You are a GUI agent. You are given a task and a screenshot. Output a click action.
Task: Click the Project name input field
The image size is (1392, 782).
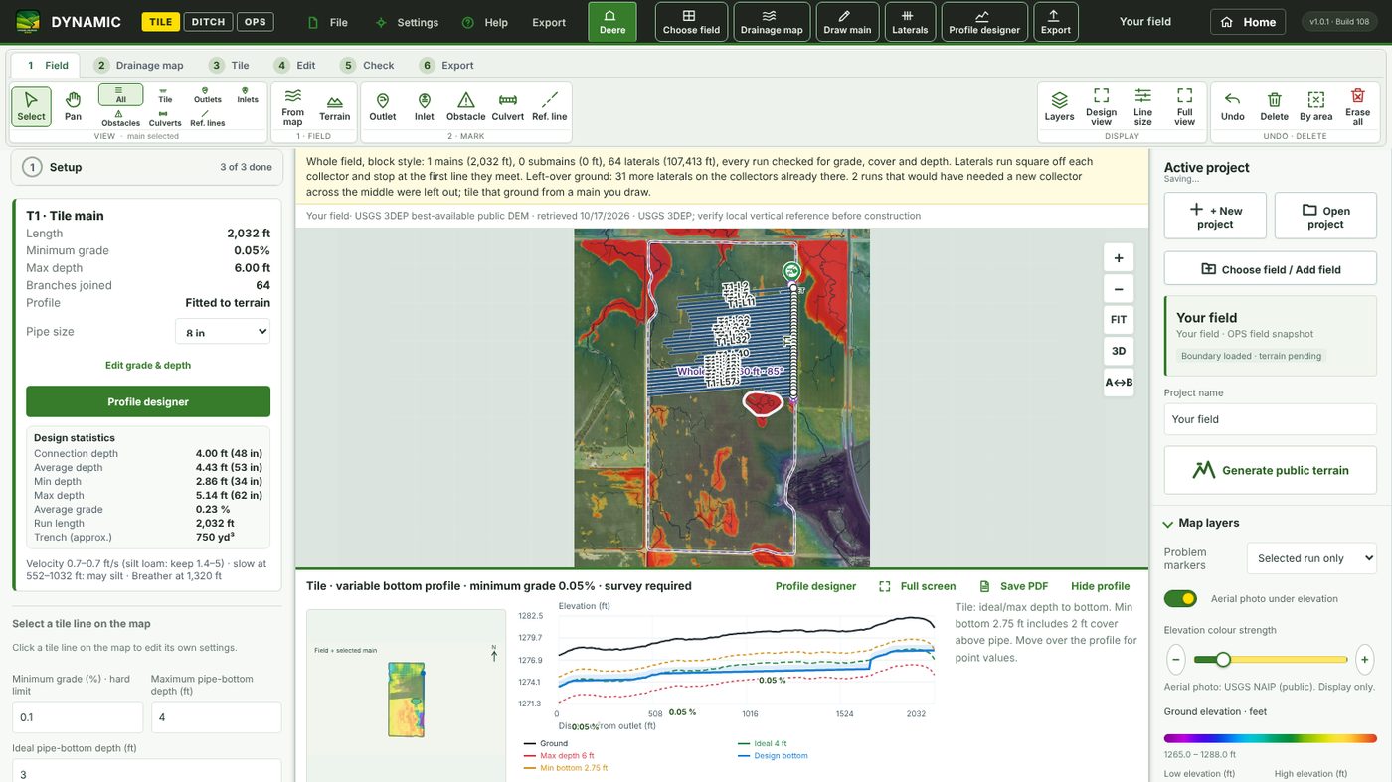tap(1271, 419)
